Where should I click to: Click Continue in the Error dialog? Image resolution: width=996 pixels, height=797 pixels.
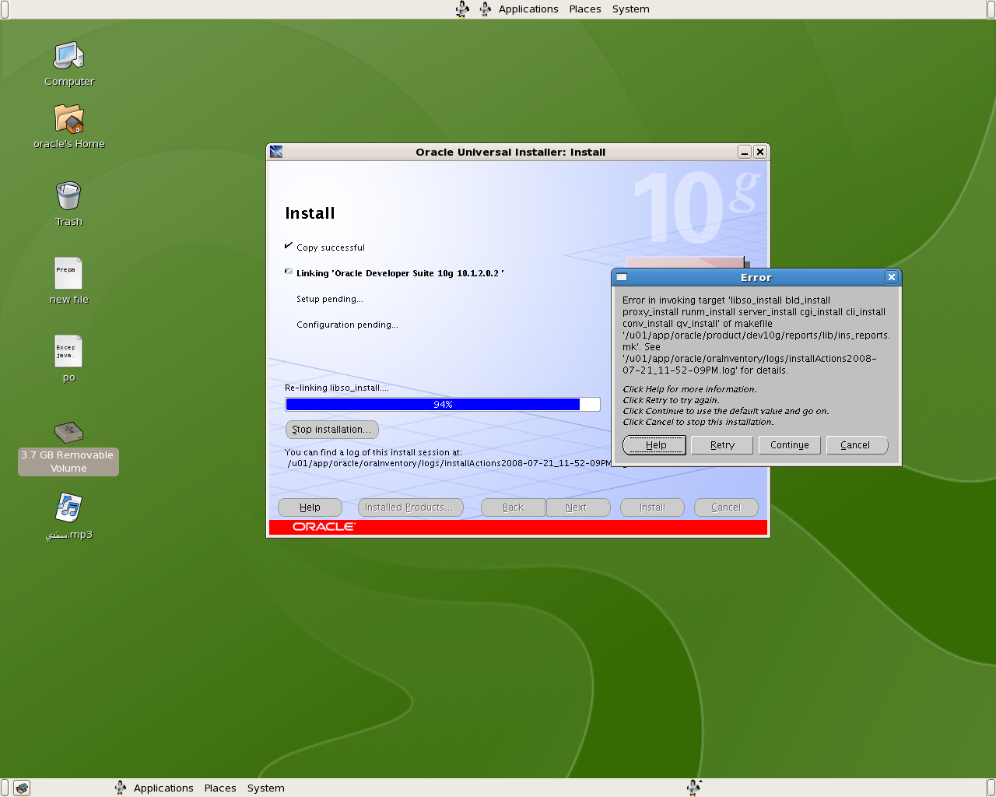[x=790, y=445]
